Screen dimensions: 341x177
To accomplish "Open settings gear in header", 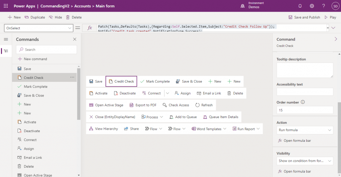I will click(312, 6).
